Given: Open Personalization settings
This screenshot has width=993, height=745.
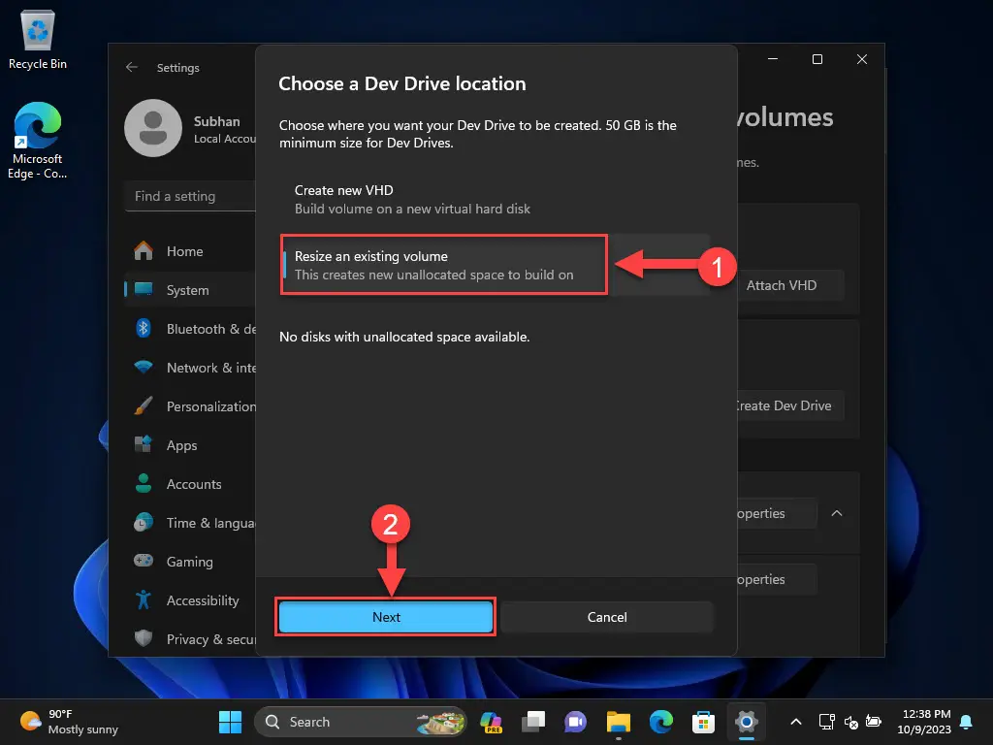Looking at the screenshot, I should coord(191,406).
